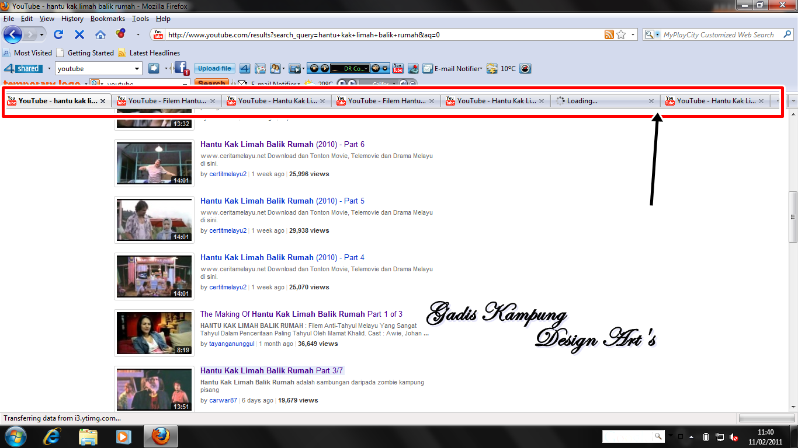Click the YouTube icon on the 4shared toolbar
The height and width of the screenshot is (448, 798).
click(398, 68)
